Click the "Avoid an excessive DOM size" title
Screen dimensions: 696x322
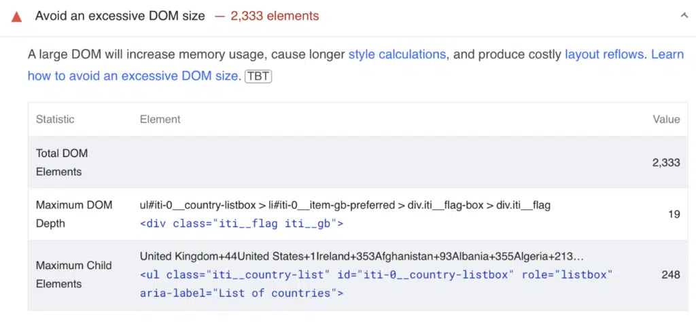pyautogui.click(x=120, y=16)
